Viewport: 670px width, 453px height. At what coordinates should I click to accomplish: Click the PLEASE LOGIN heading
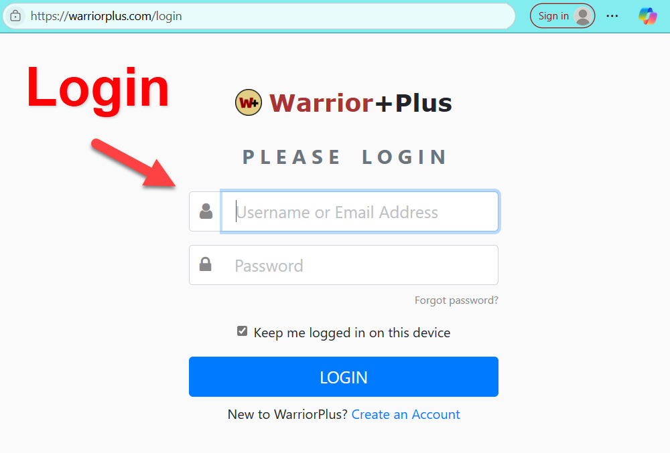tap(344, 157)
